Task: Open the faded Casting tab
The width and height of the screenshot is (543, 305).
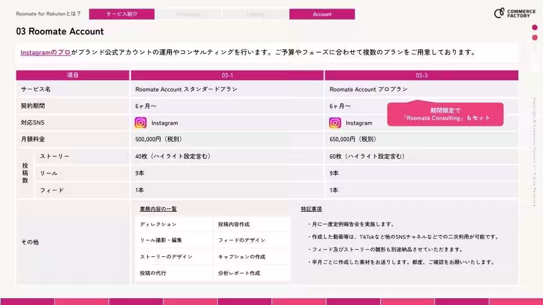Action: point(255,14)
